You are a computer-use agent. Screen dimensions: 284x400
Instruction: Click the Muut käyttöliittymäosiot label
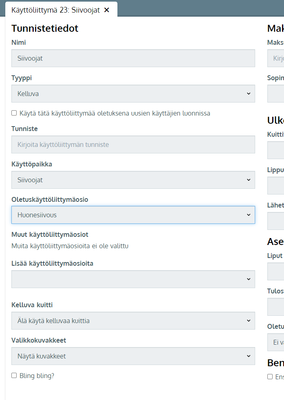pos(50,234)
